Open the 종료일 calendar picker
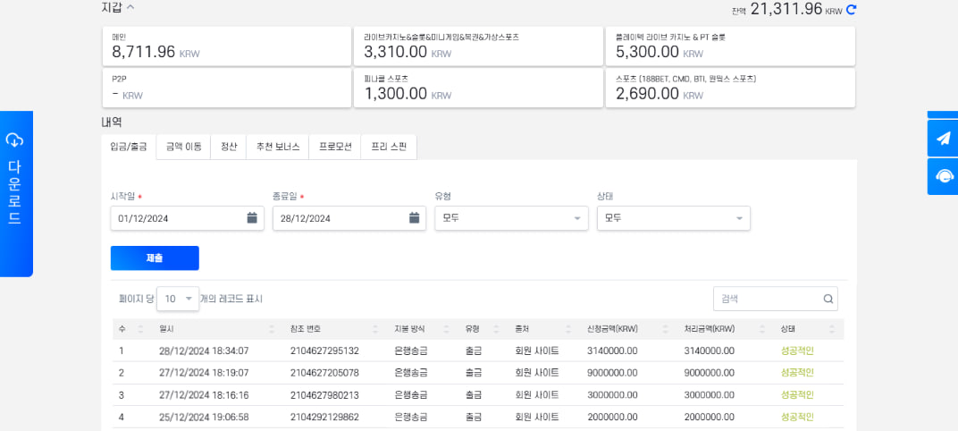The image size is (958, 431). (414, 218)
